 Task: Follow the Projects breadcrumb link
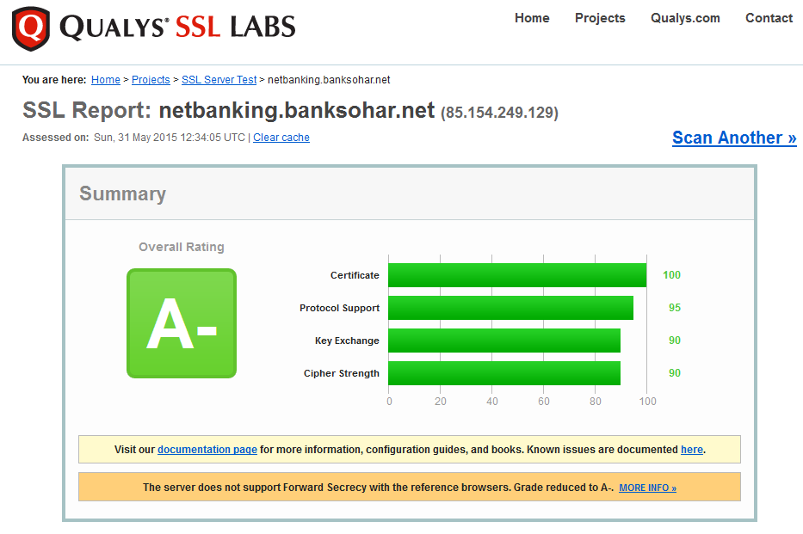pyautogui.click(x=151, y=80)
